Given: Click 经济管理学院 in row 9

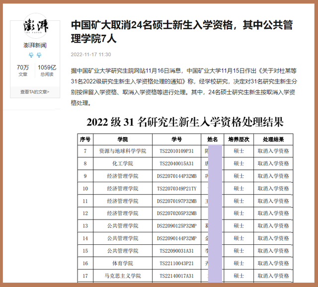Looking at the screenshot, I should pos(123,176).
